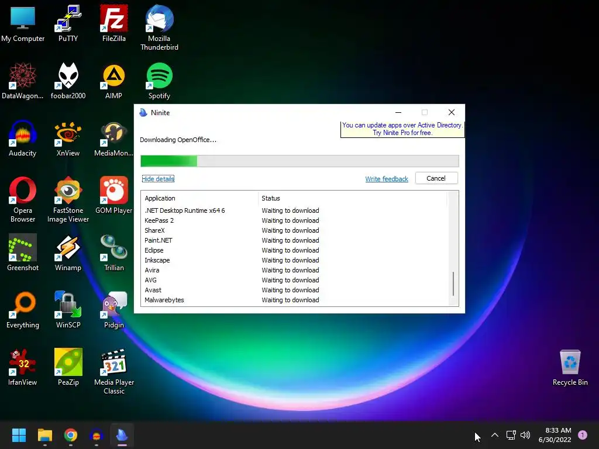Close the Ninite window
The width and height of the screenshot is (599, 449).
point(452,112)
